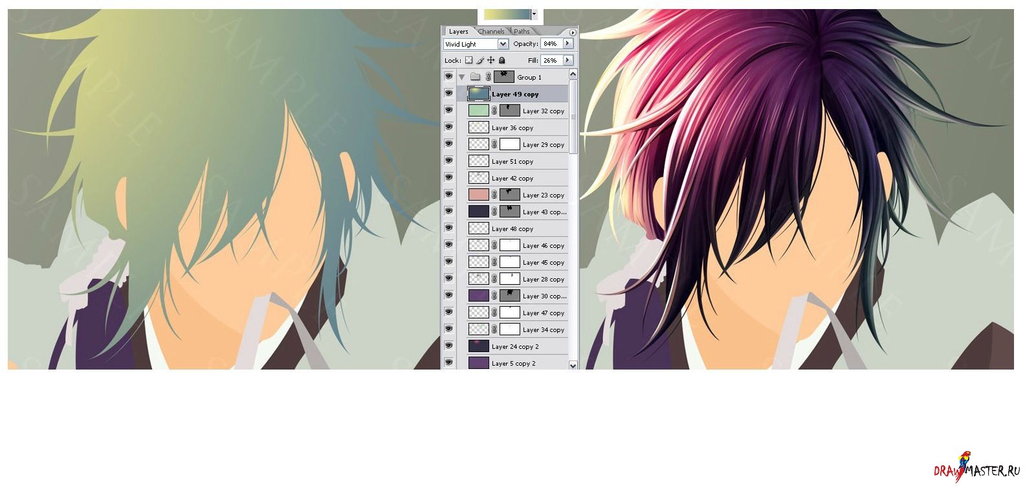This screenshot has height=488, width=1025.
Task: Hide Layer 42 copy via eye icon
Action: 449,177
